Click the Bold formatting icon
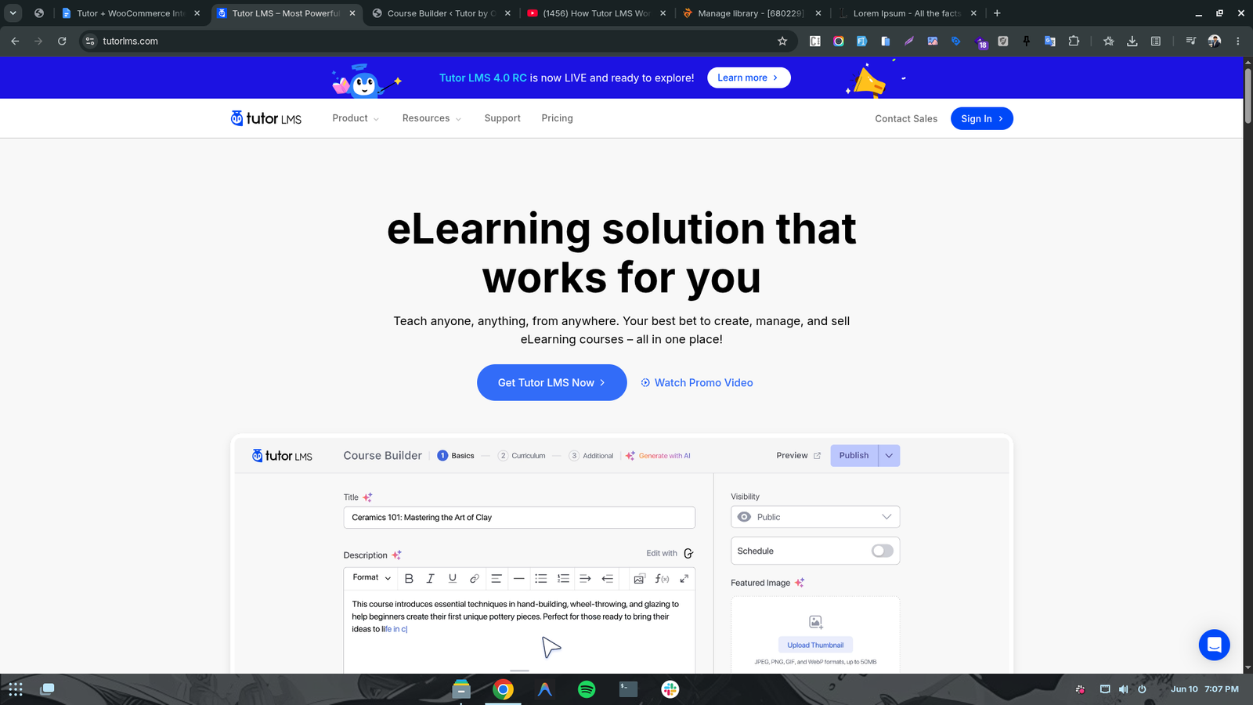 tap(409, 578)
